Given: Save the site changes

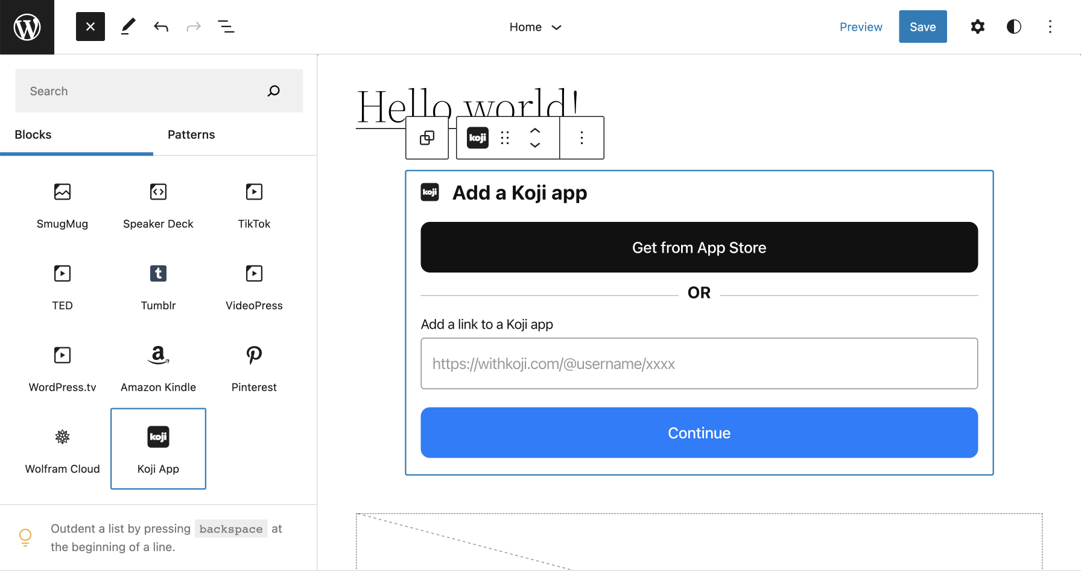Looking at the screenshot, I should pos(923,27).
